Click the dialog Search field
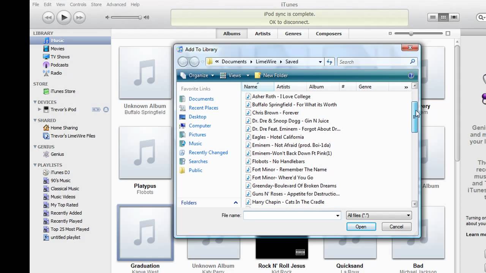 pos(377,62)
